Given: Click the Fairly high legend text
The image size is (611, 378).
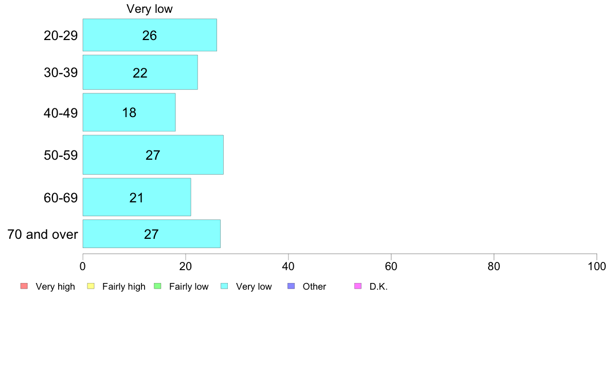Looking at the screenshot, I should tap(124, 287).
